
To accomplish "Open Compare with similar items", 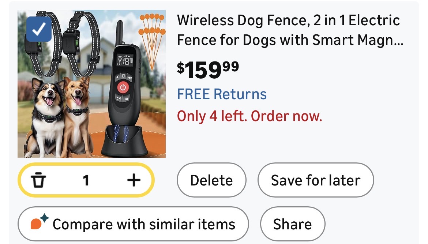I will 133,224.
